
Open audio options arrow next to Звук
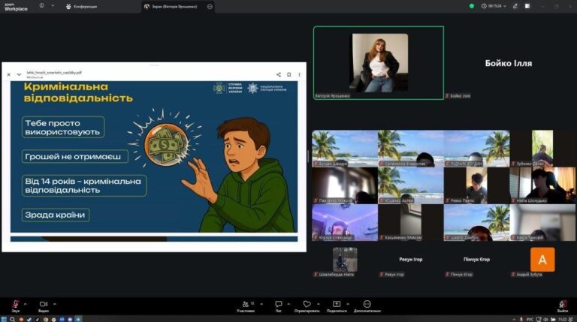click(26, 303)
